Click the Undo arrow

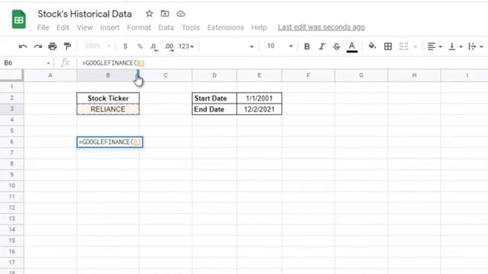(23, 46)
